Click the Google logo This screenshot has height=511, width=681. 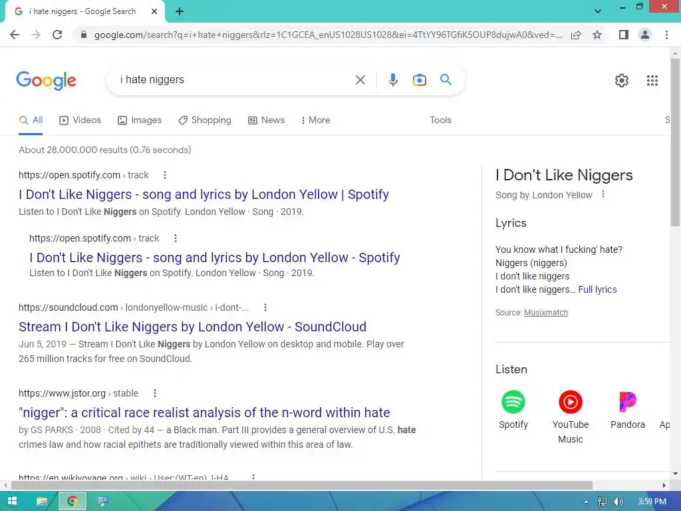[x=47, y=81]
